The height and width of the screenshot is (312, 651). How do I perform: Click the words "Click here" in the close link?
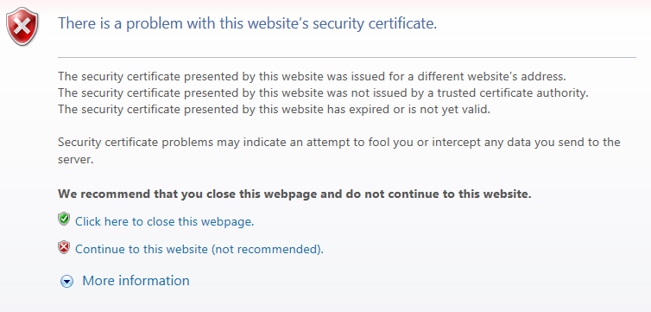point(102,221)
